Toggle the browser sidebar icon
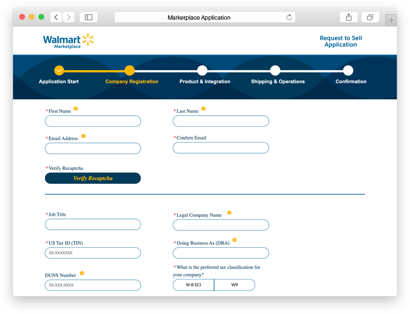Viewport: 410px width, 314px height. 89,17
